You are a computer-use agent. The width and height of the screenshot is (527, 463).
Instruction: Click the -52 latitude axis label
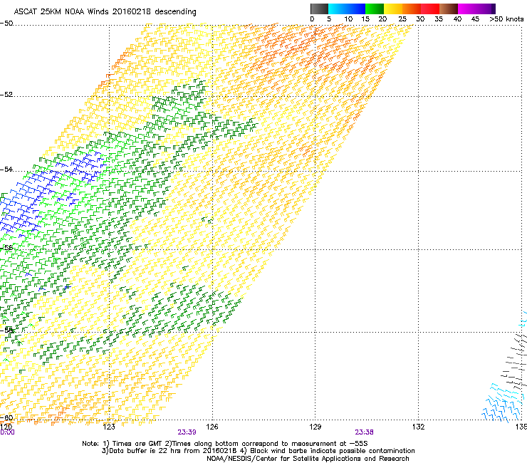pos(6,95)
